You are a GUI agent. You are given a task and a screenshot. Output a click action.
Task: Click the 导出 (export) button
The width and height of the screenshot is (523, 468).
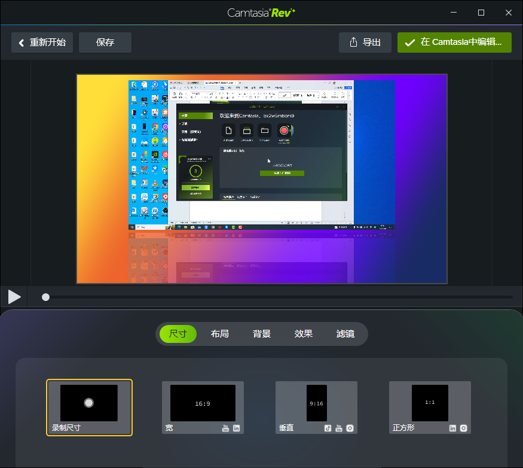tap(365, 42)
